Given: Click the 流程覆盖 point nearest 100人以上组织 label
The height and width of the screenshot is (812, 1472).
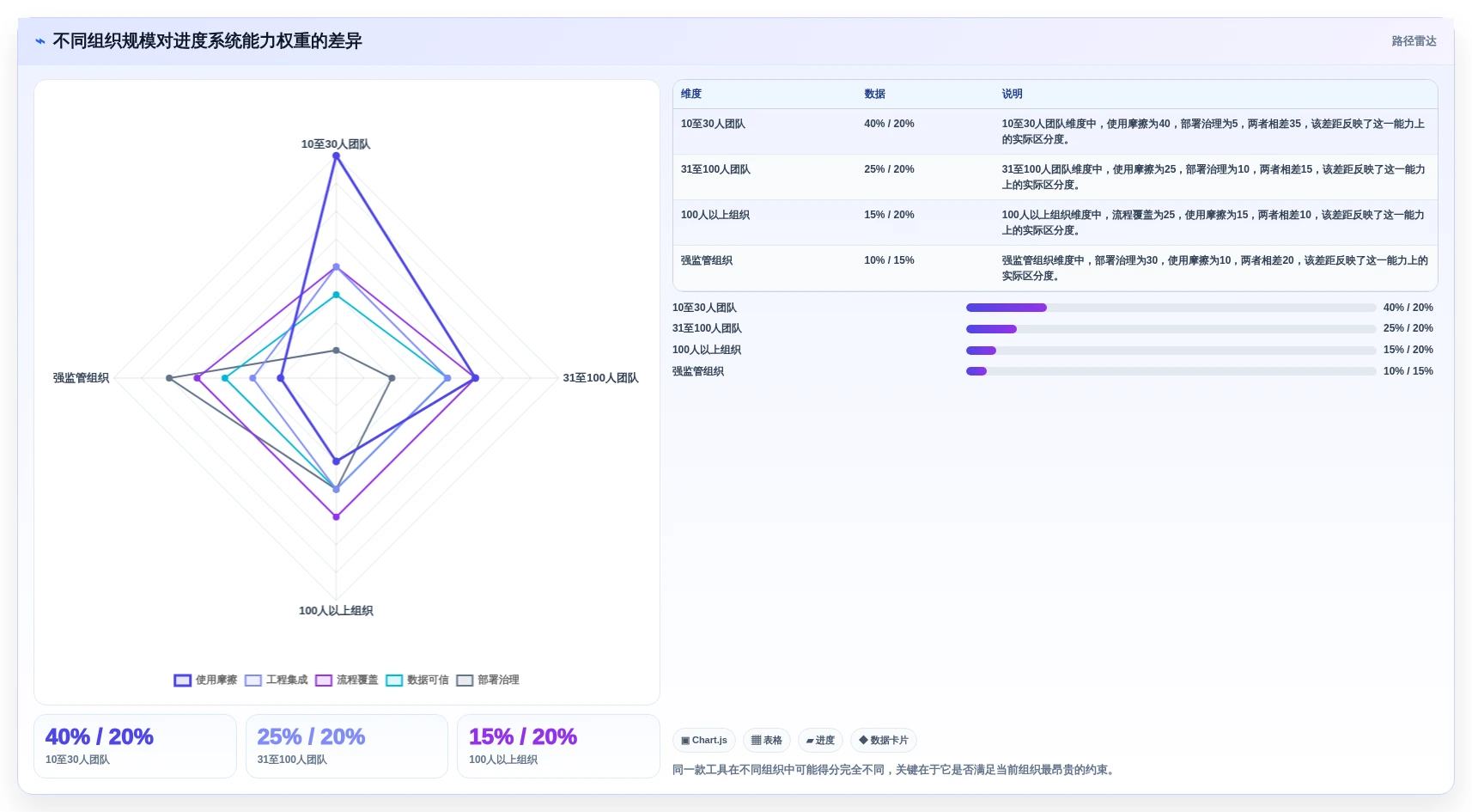Looking at the screenshot, I should point(336,517).
